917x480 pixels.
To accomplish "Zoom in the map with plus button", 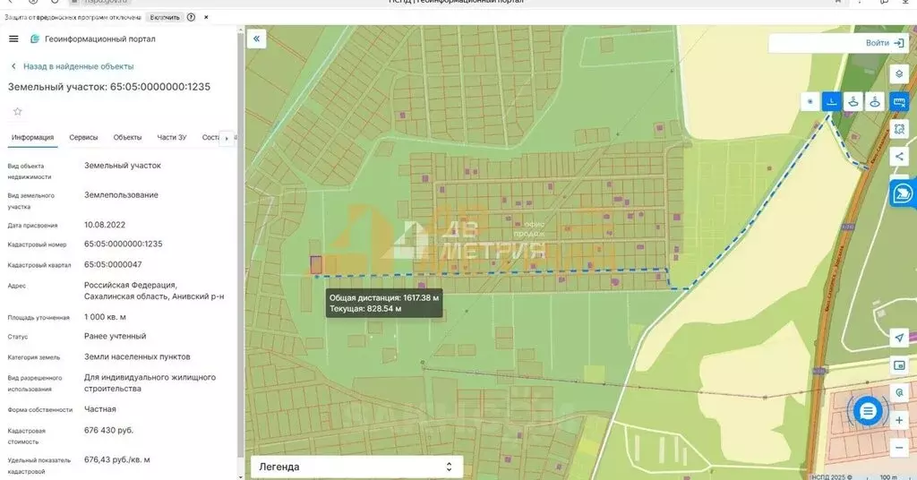I will (899, 420).
